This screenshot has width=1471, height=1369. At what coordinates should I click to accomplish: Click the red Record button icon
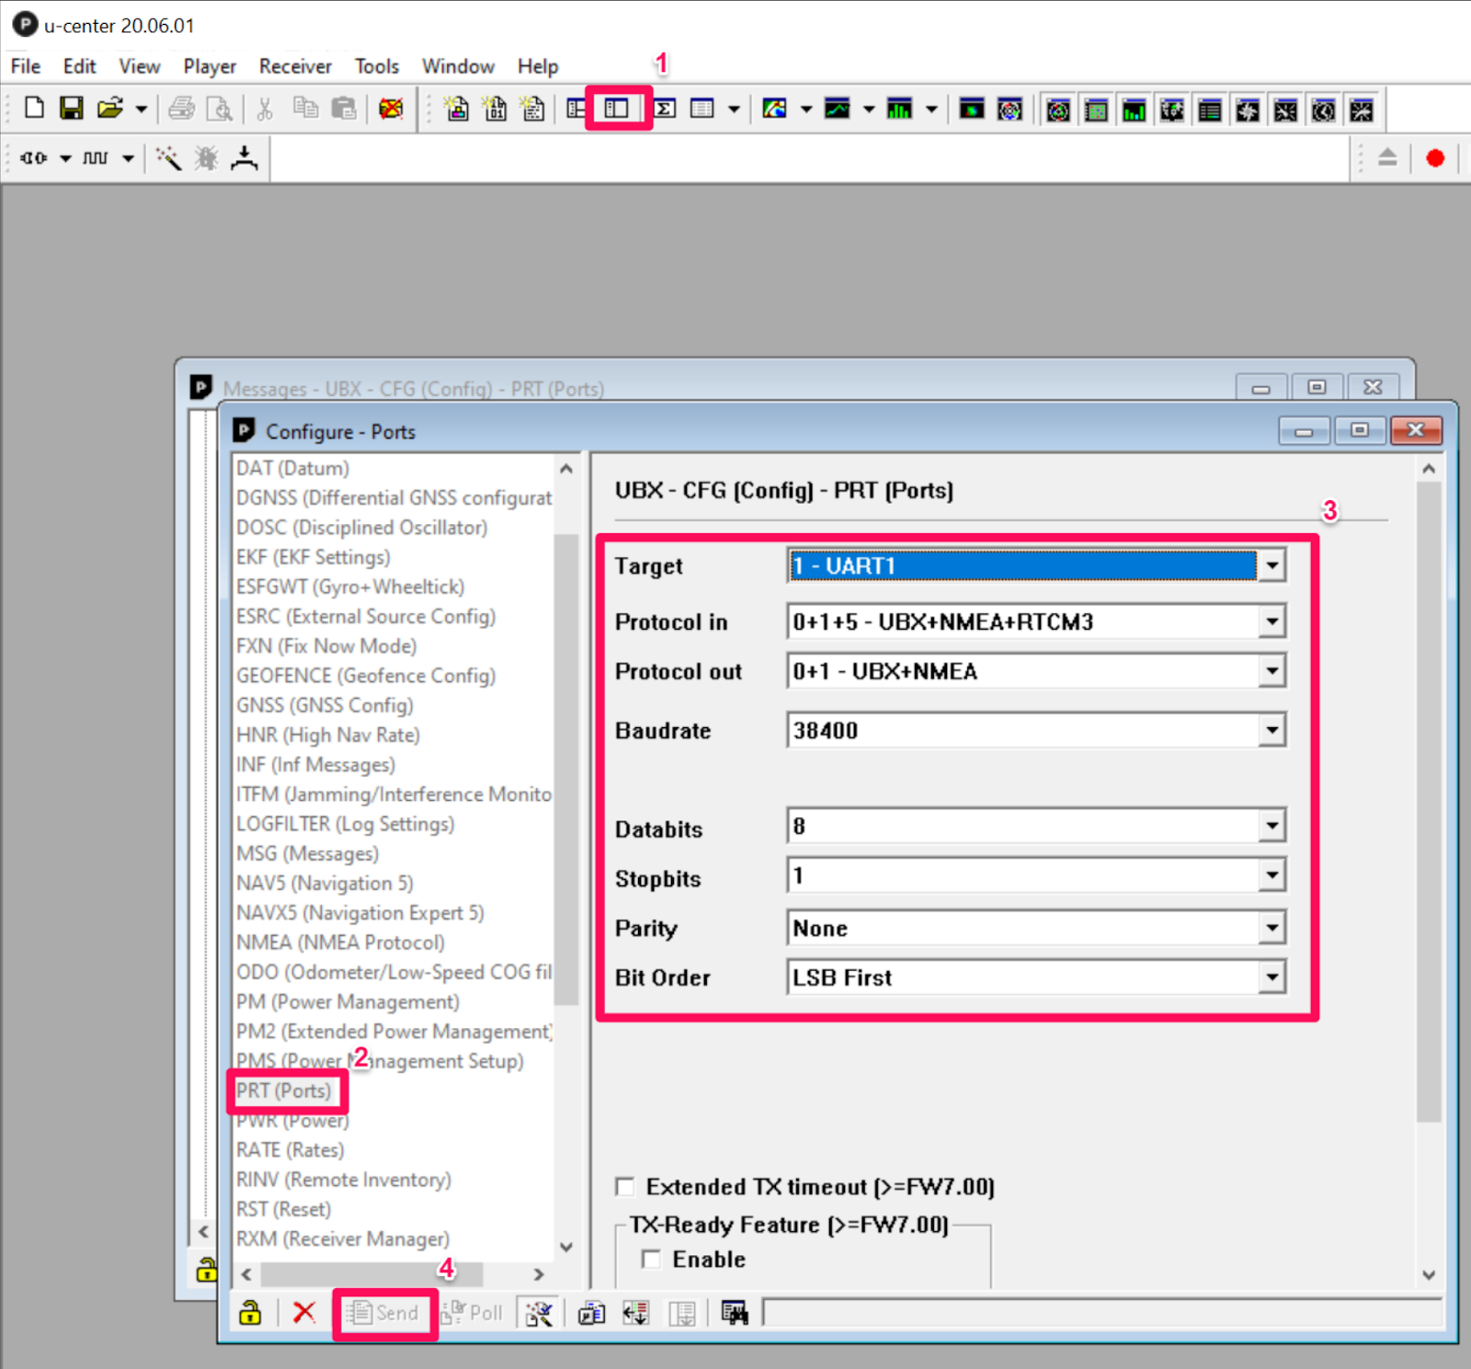1434,158
